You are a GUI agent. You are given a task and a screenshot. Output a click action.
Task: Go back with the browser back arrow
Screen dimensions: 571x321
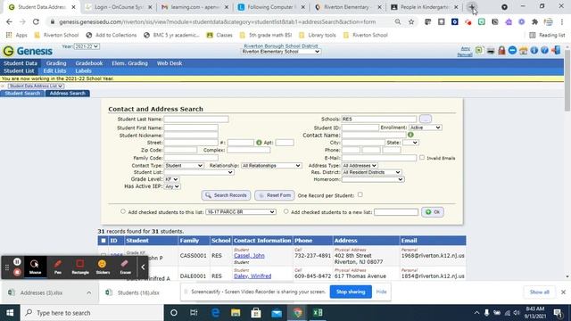tap(9, 21)
